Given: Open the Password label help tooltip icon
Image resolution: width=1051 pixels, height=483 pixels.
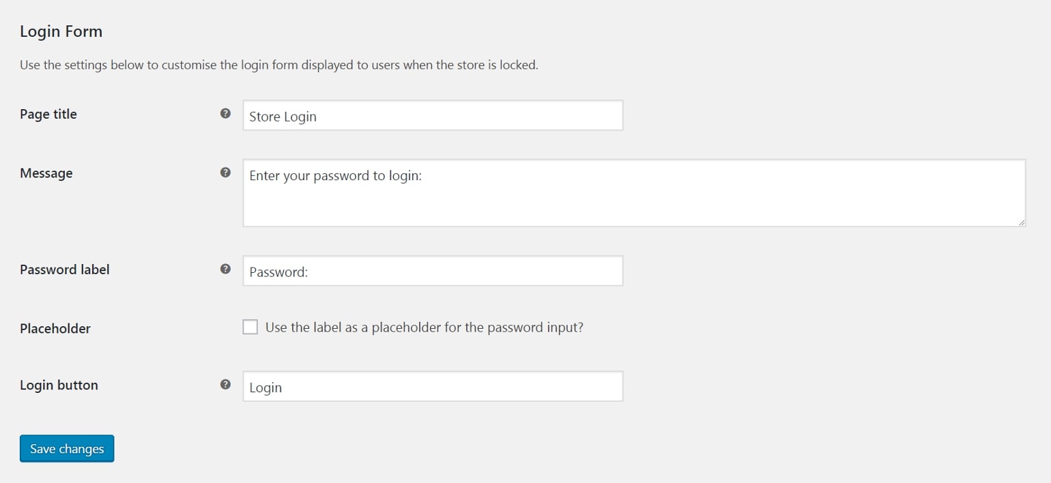Looking at the screenshot, I should point(226,269).
